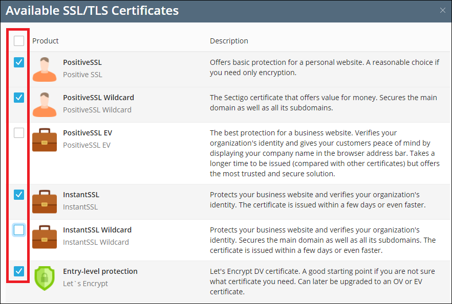The image size is (452, 304).
Task: Click the InstantSSL Wildcard briefcase icon
Action: pos(45,237)
